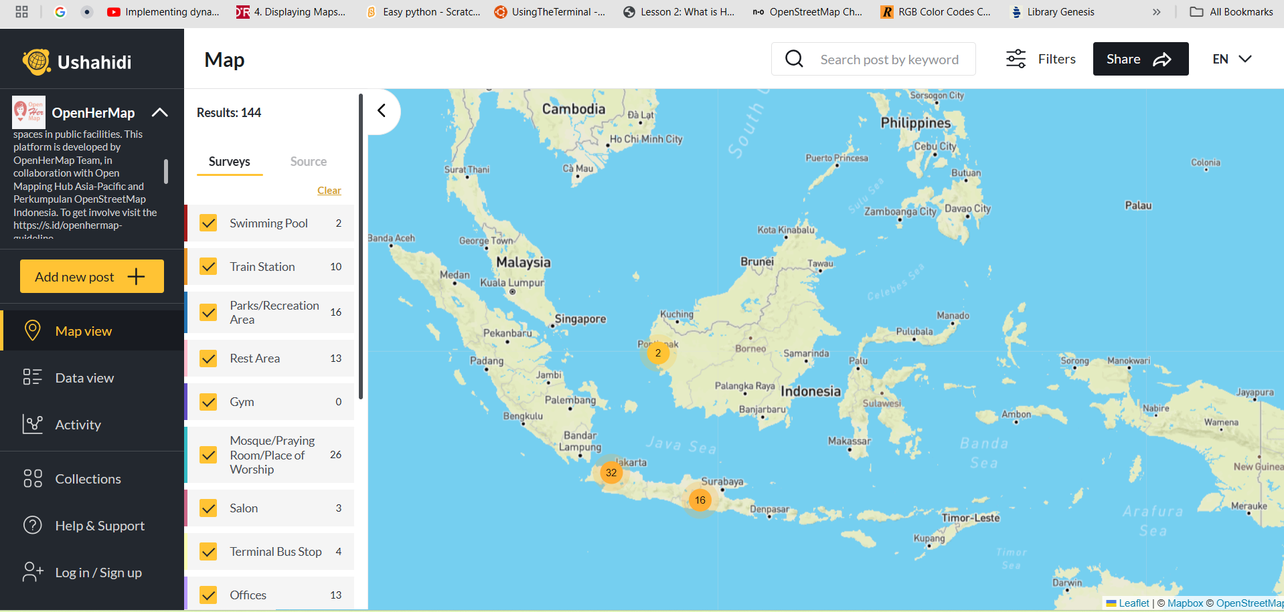Click the Log in / Sign up icon
The image size is (1284, 612).
[32, 572]
